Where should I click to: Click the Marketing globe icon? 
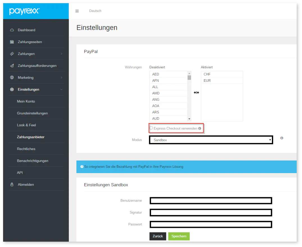[12, 78]
